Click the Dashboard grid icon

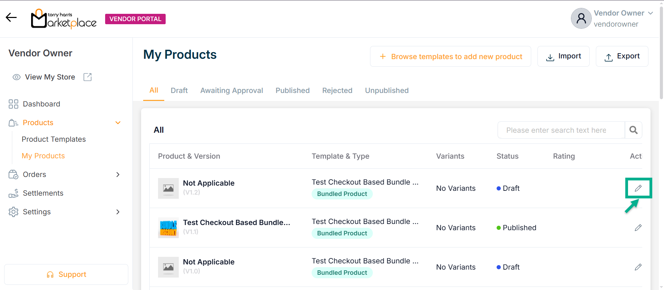(x=13, y=104)
